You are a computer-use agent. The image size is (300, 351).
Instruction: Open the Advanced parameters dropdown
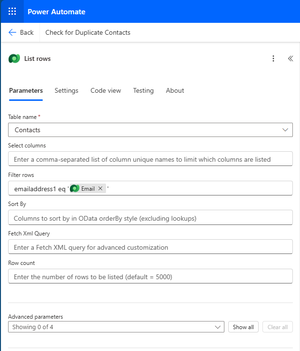coord(116,327)
